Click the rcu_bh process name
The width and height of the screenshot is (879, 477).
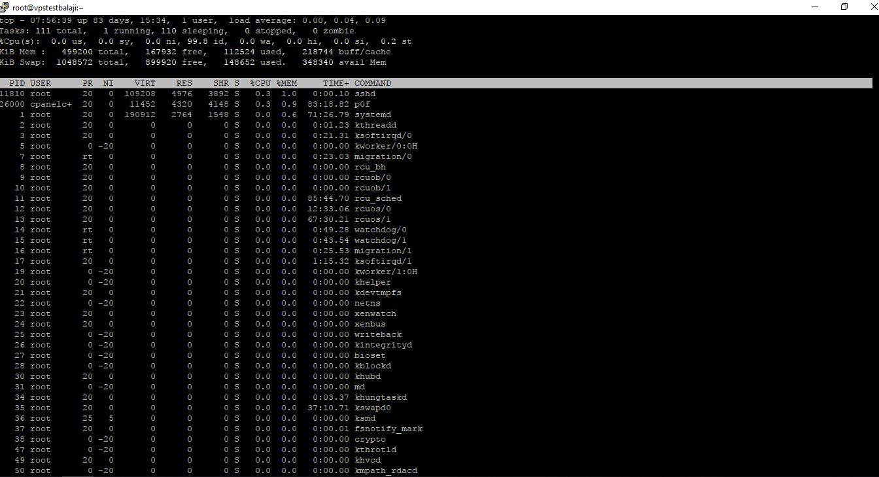point(370,167)
